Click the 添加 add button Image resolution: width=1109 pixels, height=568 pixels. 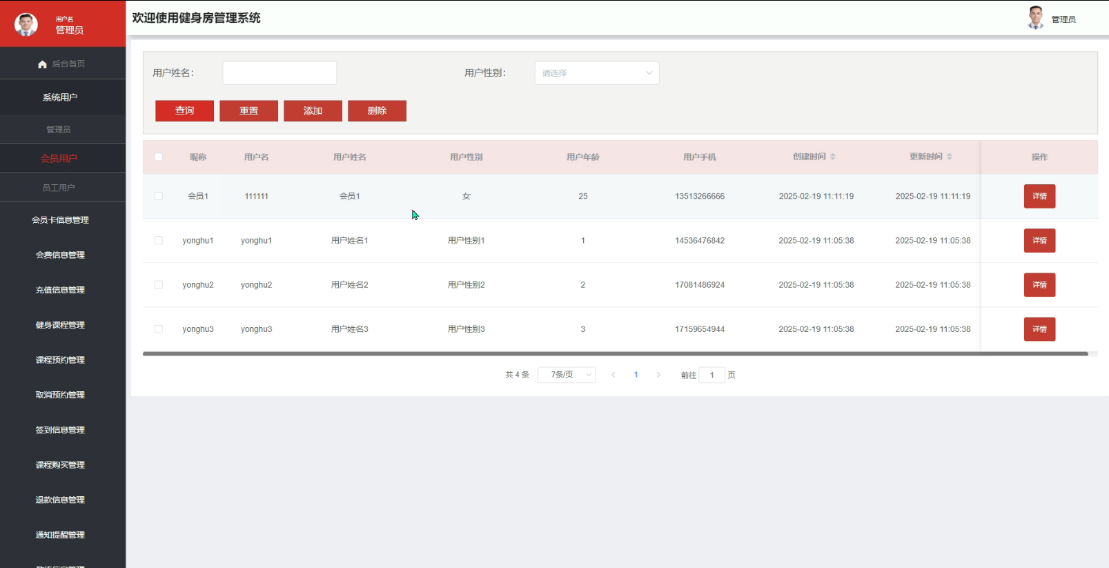[x=313, y=110]
